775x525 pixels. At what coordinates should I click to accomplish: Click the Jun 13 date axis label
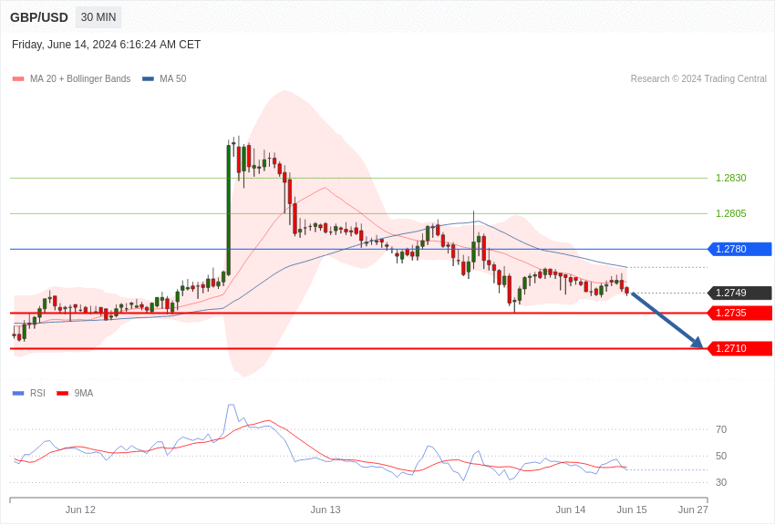point(325,510)
